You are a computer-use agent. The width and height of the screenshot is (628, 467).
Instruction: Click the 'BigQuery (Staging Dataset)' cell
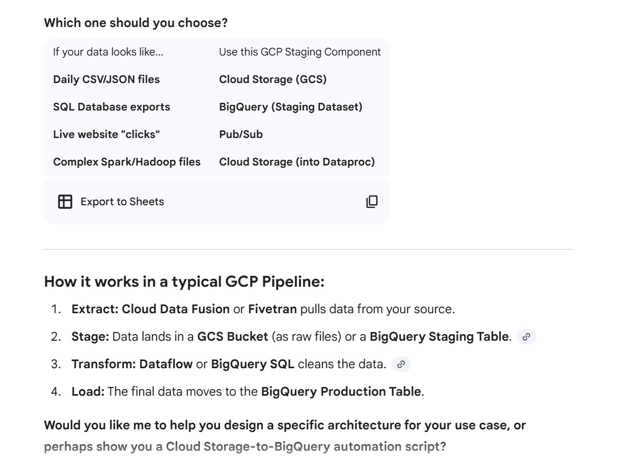coord(290,107)
